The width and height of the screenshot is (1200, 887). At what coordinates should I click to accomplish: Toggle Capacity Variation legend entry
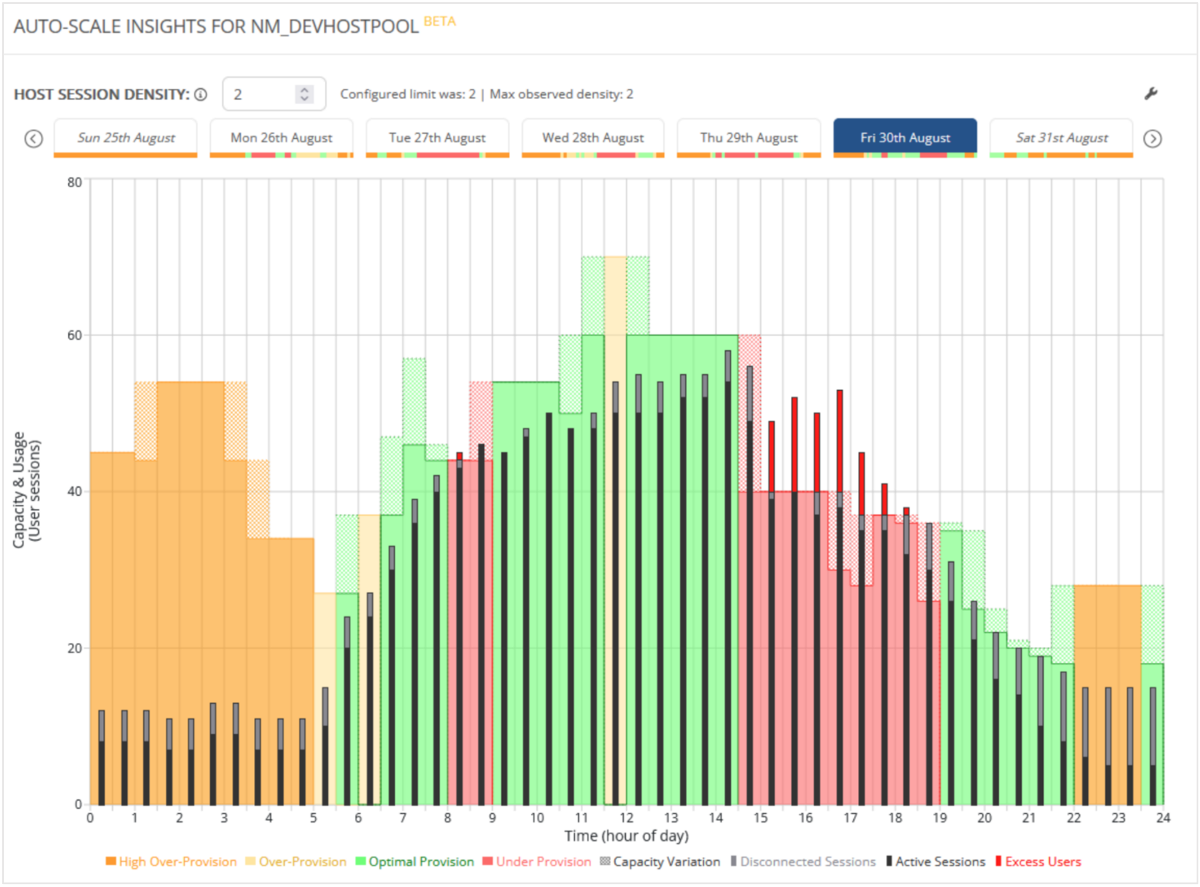[660, 861]
